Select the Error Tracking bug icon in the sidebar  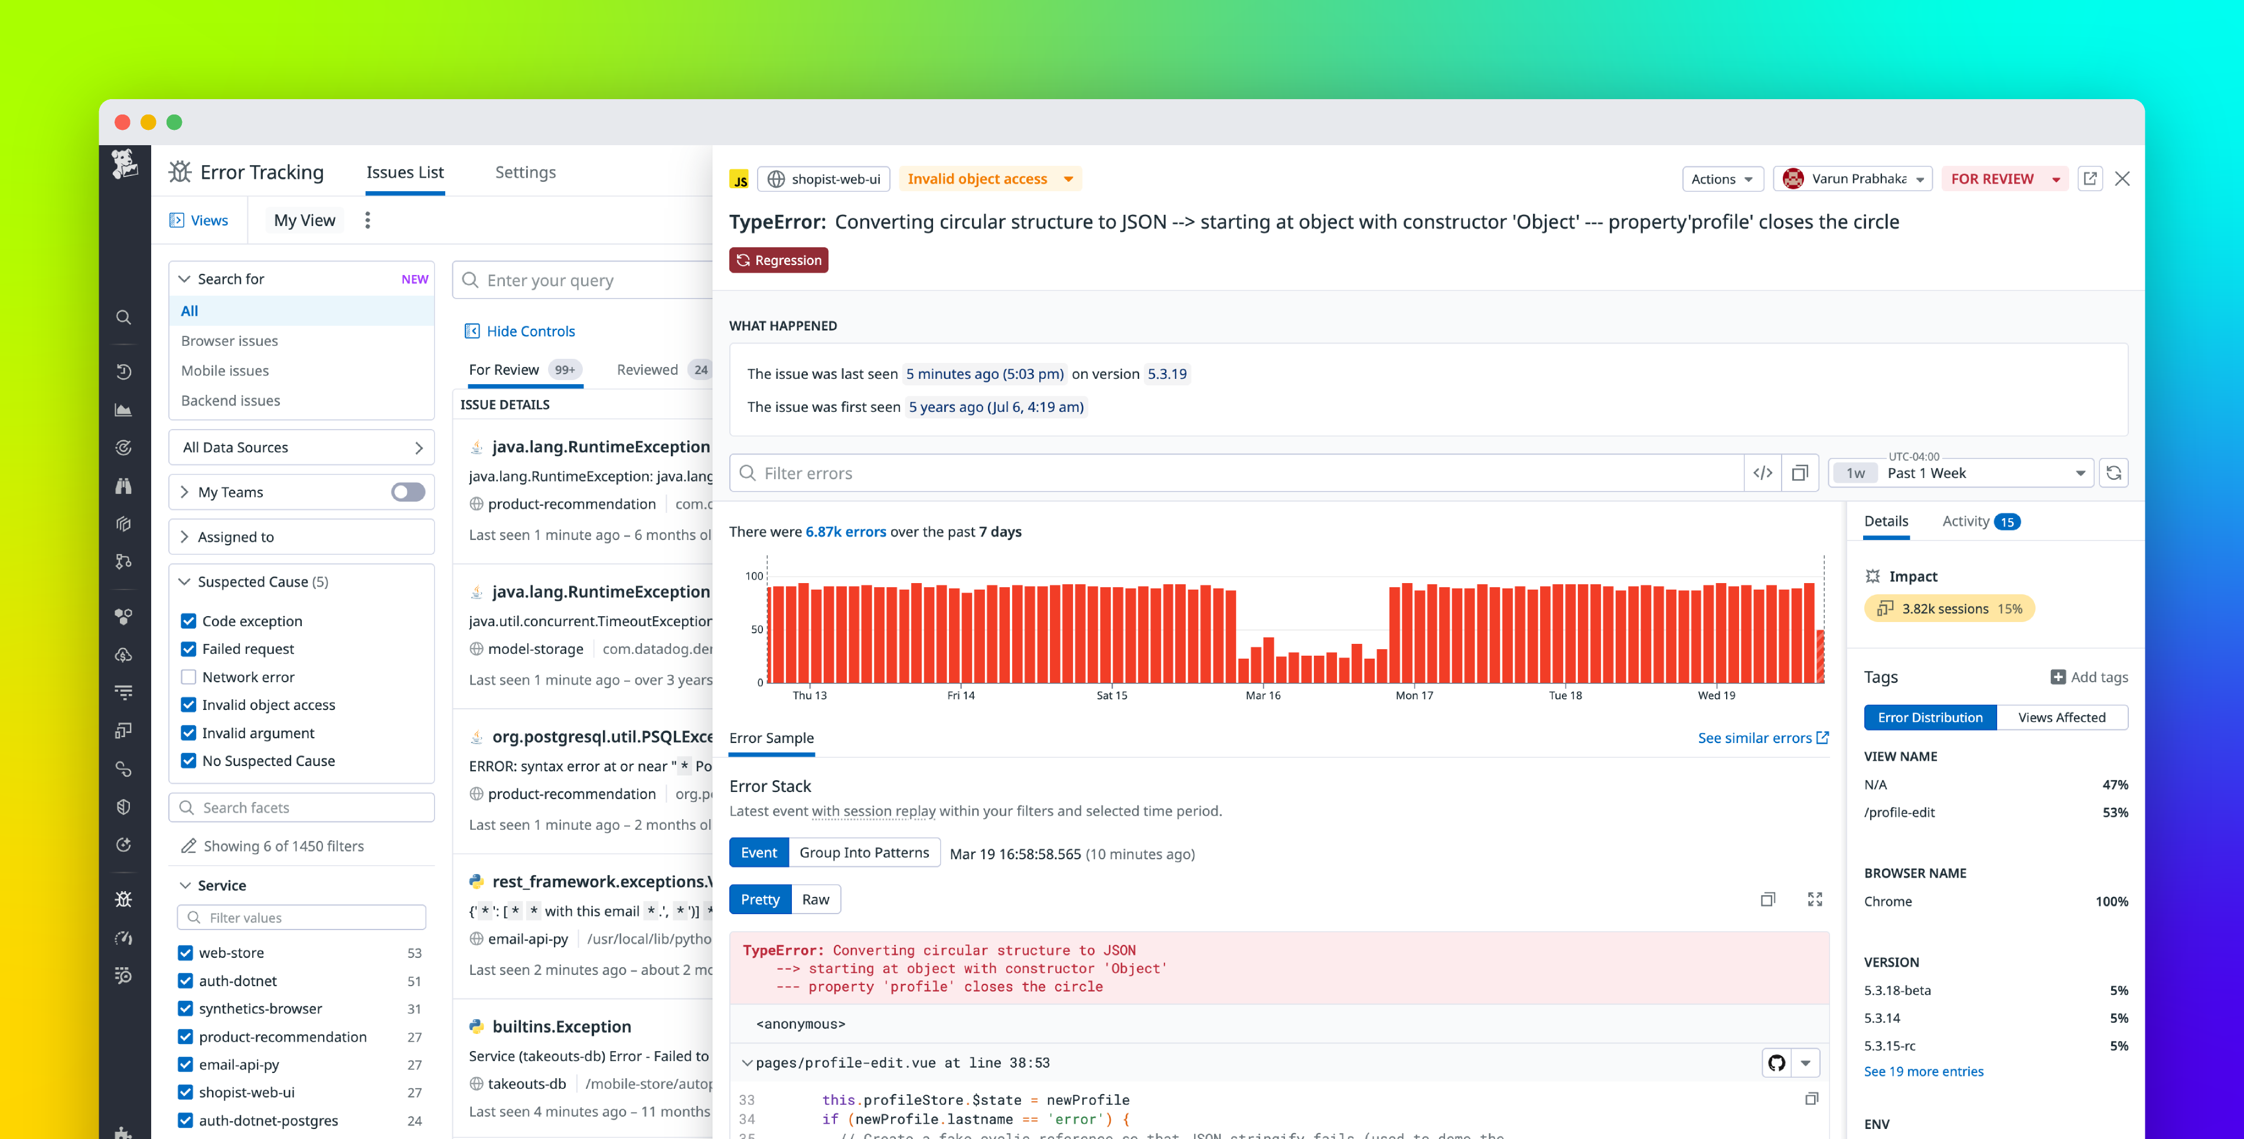pos(123,899)
